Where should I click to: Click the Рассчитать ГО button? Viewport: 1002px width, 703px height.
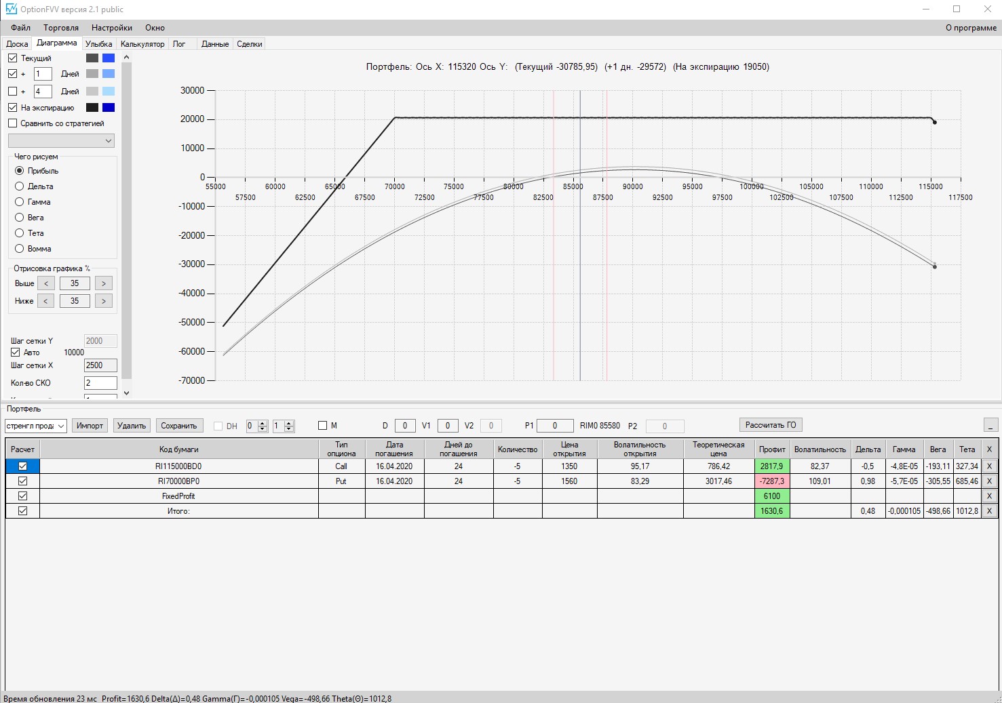pos(771,425)
